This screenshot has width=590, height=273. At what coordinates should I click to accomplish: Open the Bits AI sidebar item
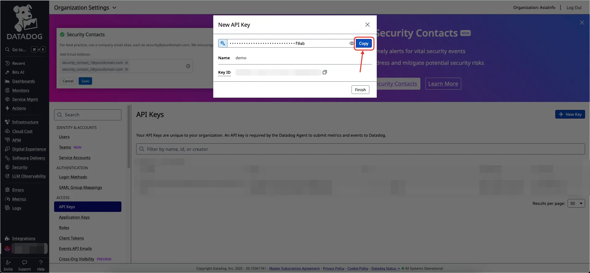coord(18,72)
